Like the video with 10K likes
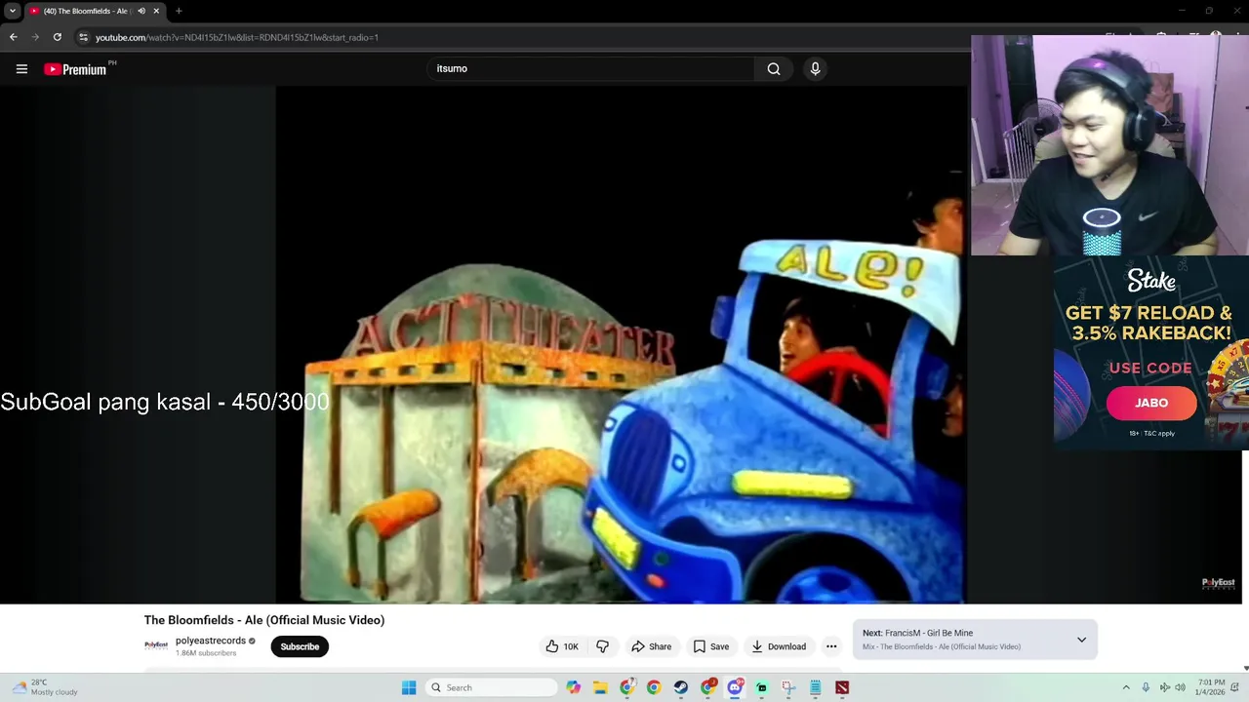 click(562, 646)
